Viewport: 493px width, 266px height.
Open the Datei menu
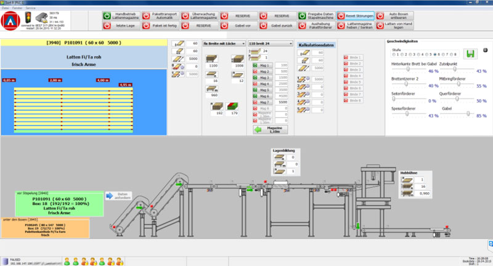pos(6,6)
